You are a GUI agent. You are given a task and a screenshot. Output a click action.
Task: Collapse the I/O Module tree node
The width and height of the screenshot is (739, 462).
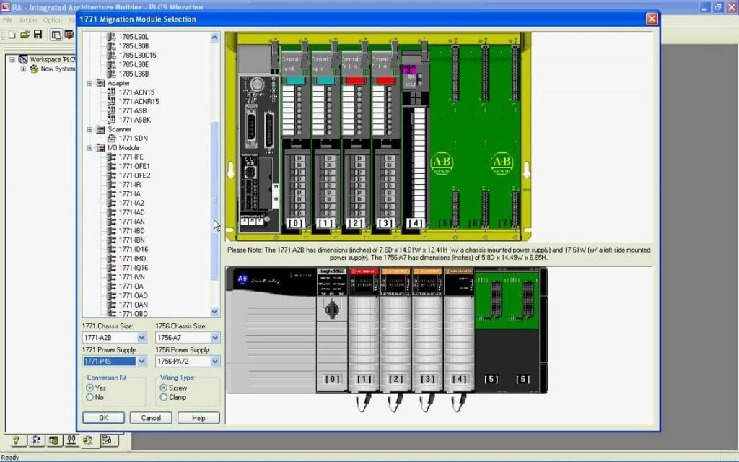tap(90, 147)
